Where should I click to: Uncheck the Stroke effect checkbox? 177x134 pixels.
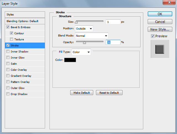[x=8, y=45]
